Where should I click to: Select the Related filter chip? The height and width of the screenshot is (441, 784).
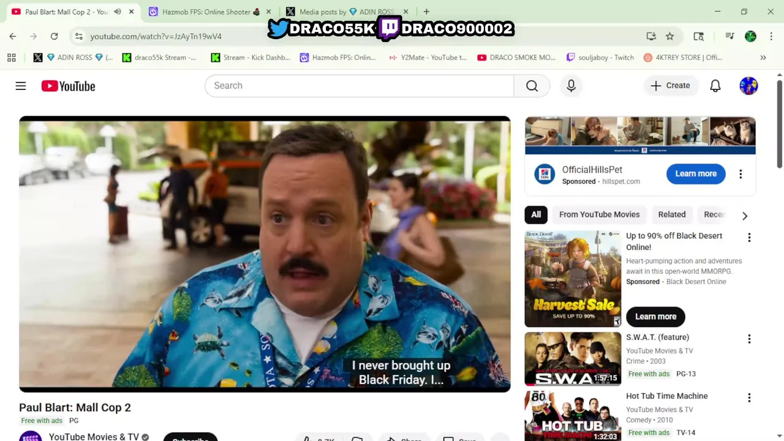click(x=672, y=214)
